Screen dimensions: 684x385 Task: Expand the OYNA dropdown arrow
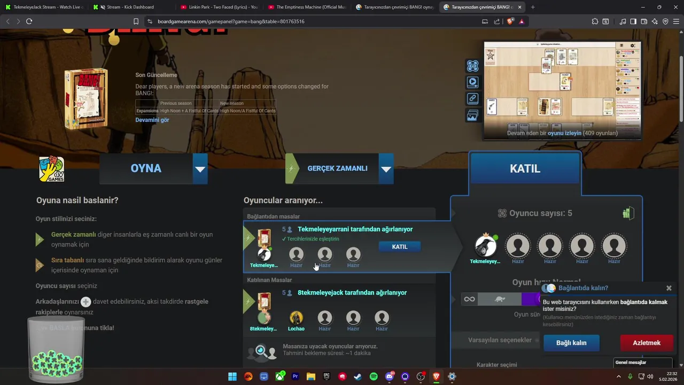pos(200,169)
